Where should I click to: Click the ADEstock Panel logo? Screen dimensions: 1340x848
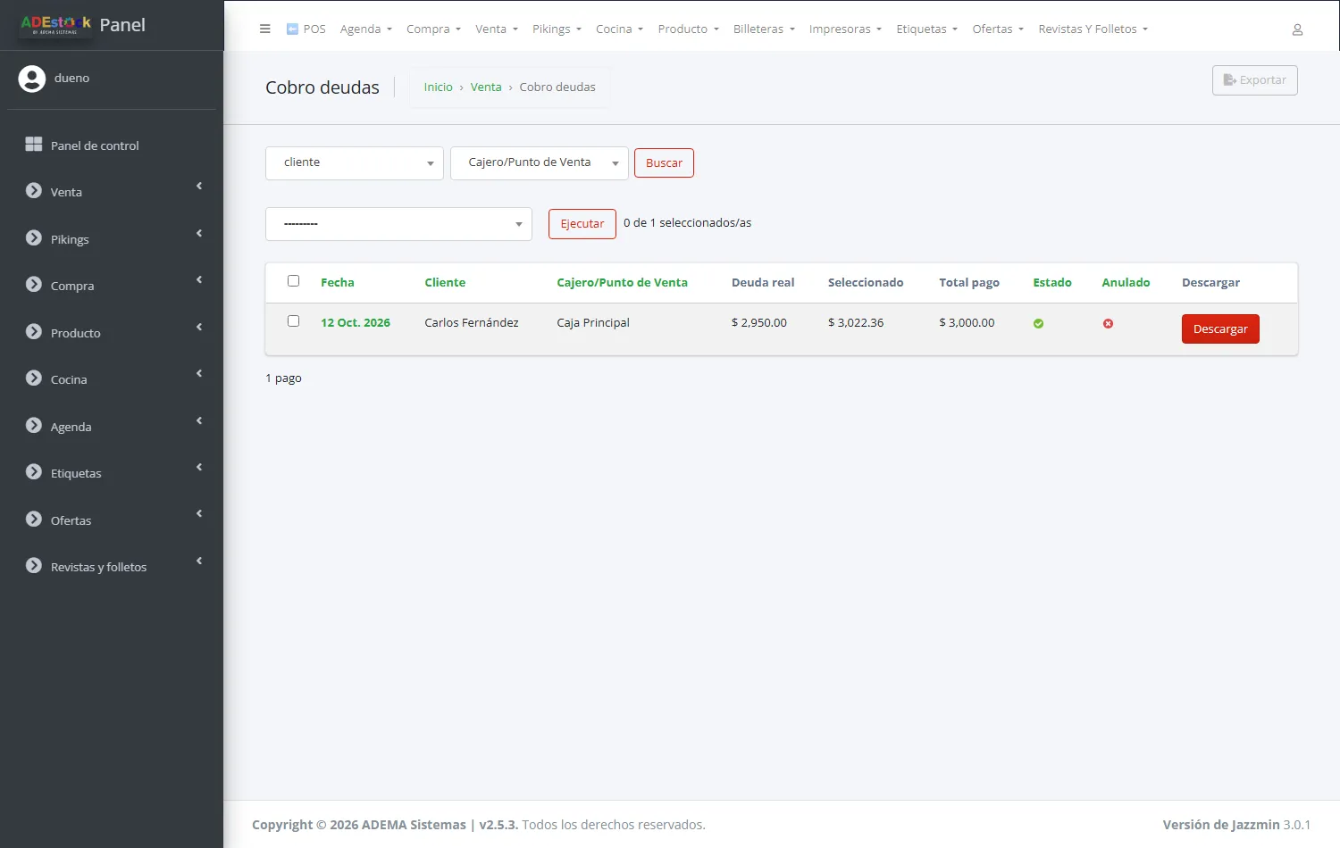[x=83, y=25]
